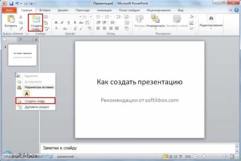
Task: Click the Paste (Вставить) clipboard icon
Action: click(11, 19)
